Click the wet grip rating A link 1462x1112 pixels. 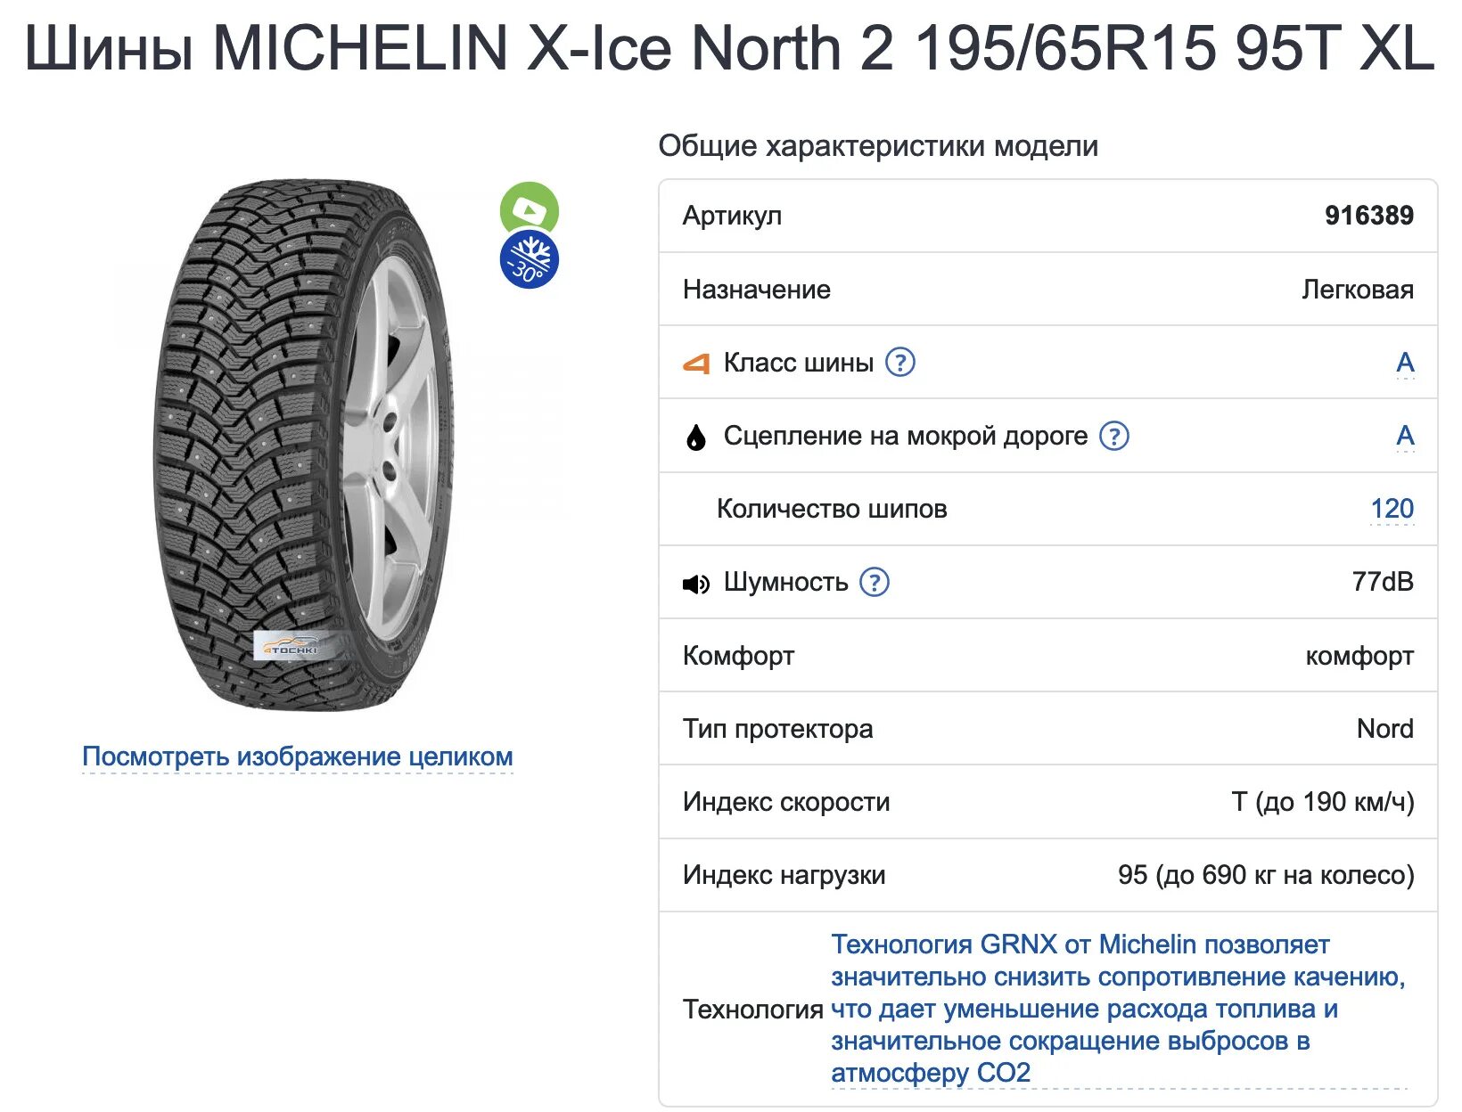point(1405,436)
